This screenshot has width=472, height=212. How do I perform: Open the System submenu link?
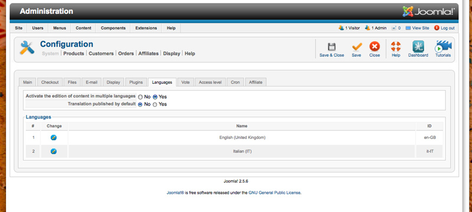click(50, 54)
